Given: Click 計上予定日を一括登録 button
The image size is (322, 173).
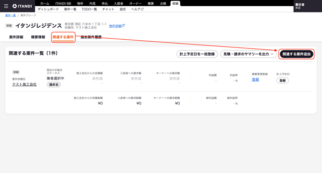Looking at the screenshot, I should [197, 54].
